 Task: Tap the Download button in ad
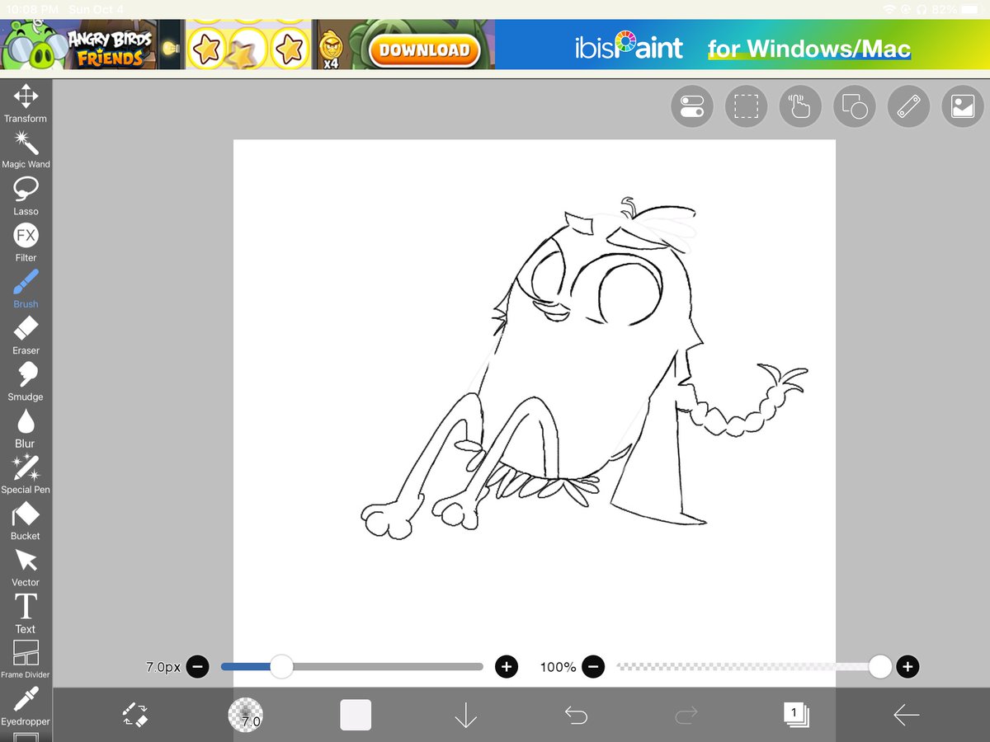pyautogui.click(x=425, y=49)
